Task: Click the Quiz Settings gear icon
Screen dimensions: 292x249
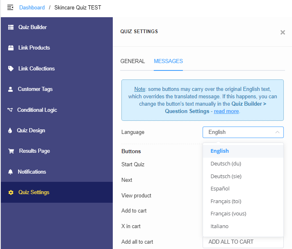Action: 11,192
